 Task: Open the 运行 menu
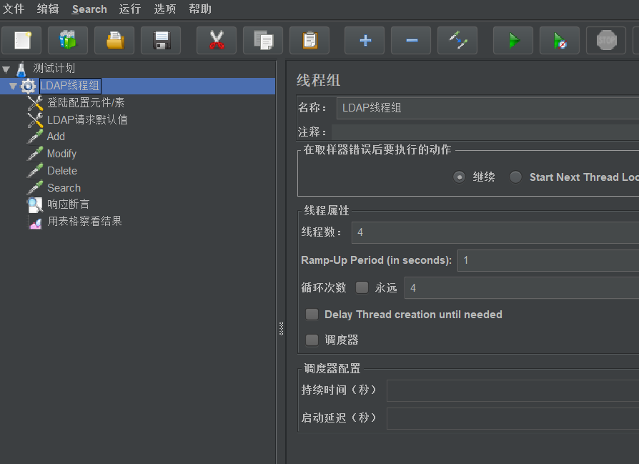point(130,9)
